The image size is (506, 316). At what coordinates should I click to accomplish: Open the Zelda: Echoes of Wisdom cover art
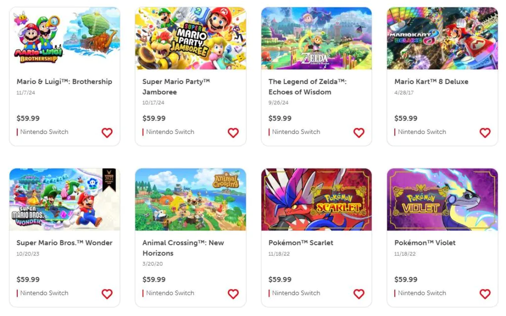tap(316, 38)
